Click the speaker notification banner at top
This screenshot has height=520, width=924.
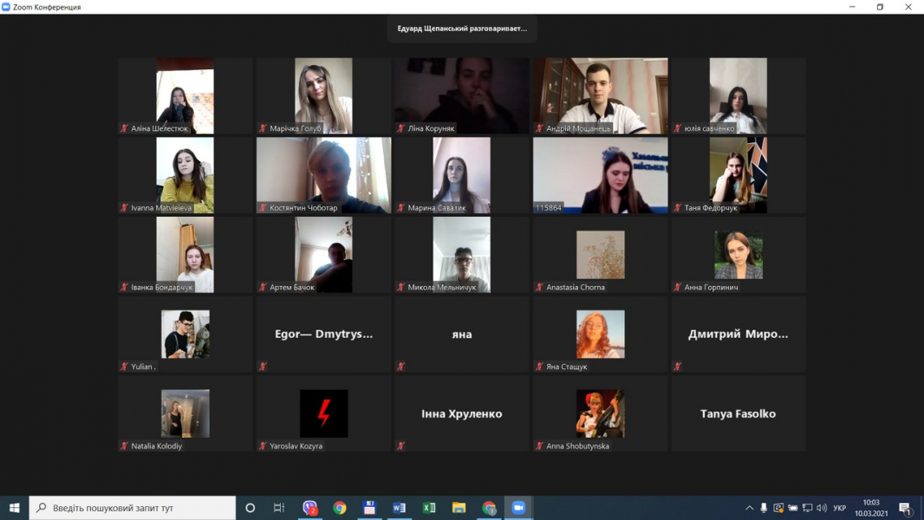[462, 29]
